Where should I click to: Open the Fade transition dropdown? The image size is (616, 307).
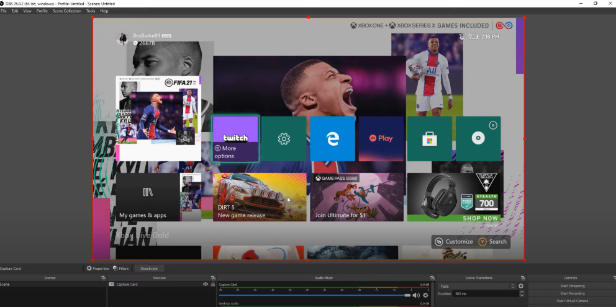478,286
